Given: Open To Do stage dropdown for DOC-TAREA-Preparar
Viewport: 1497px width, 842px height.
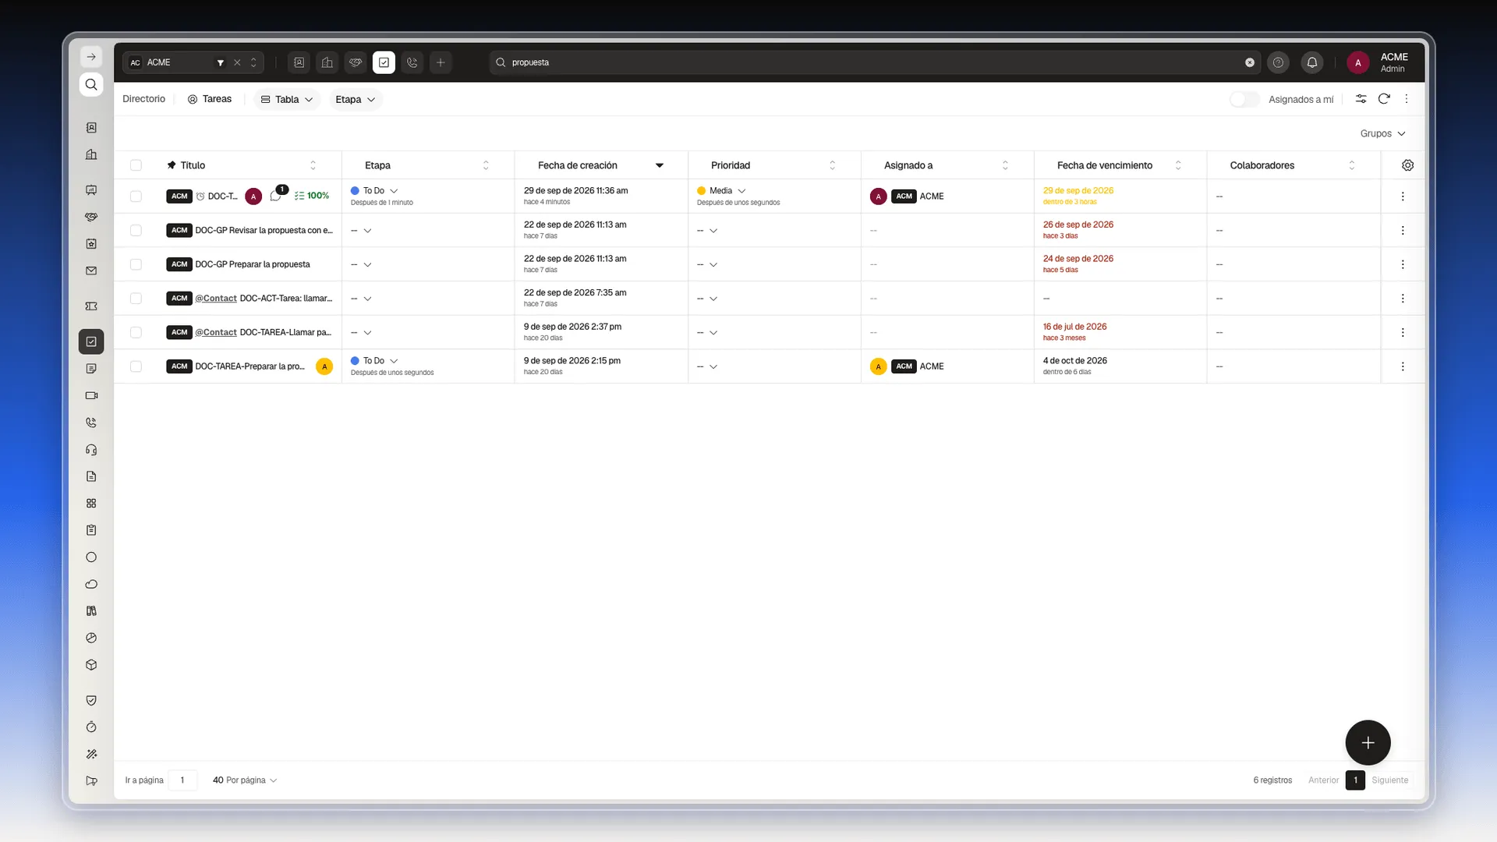Looking at the screenshot, I should tap(375, 361).
